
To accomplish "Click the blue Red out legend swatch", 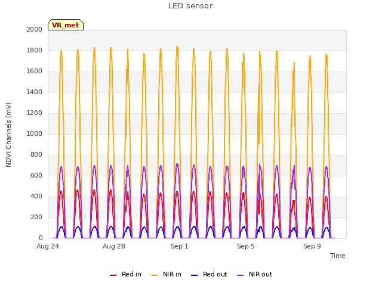I will coord(194,275).
